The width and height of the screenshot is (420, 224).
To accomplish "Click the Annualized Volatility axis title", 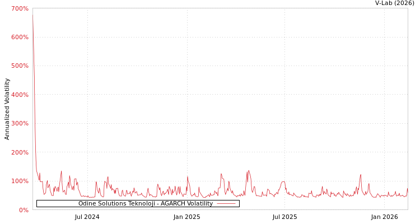I will pos(7,109).
